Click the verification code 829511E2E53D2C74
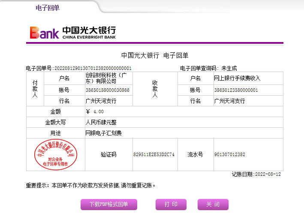304x220 pixels. [154, 154]
